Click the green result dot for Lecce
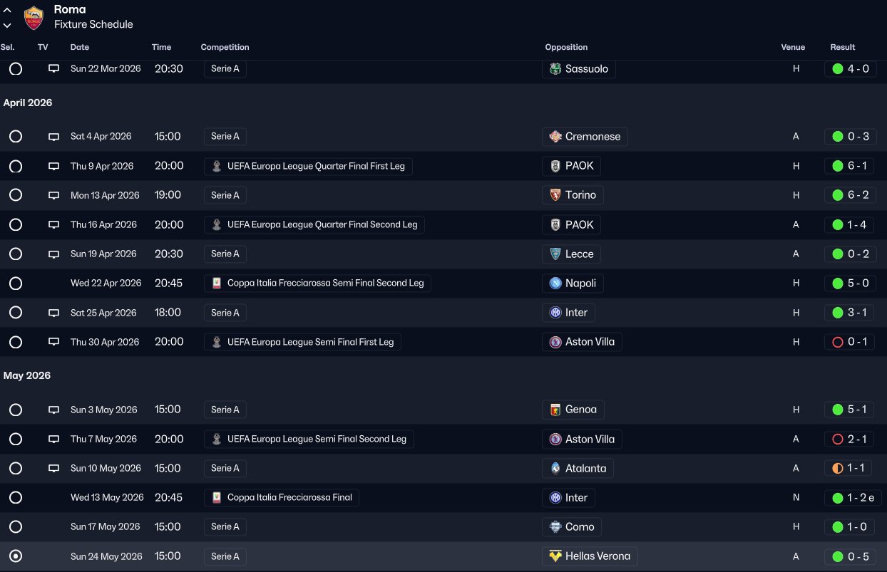This screenshot has width=887, height=572. click(838, 254)
